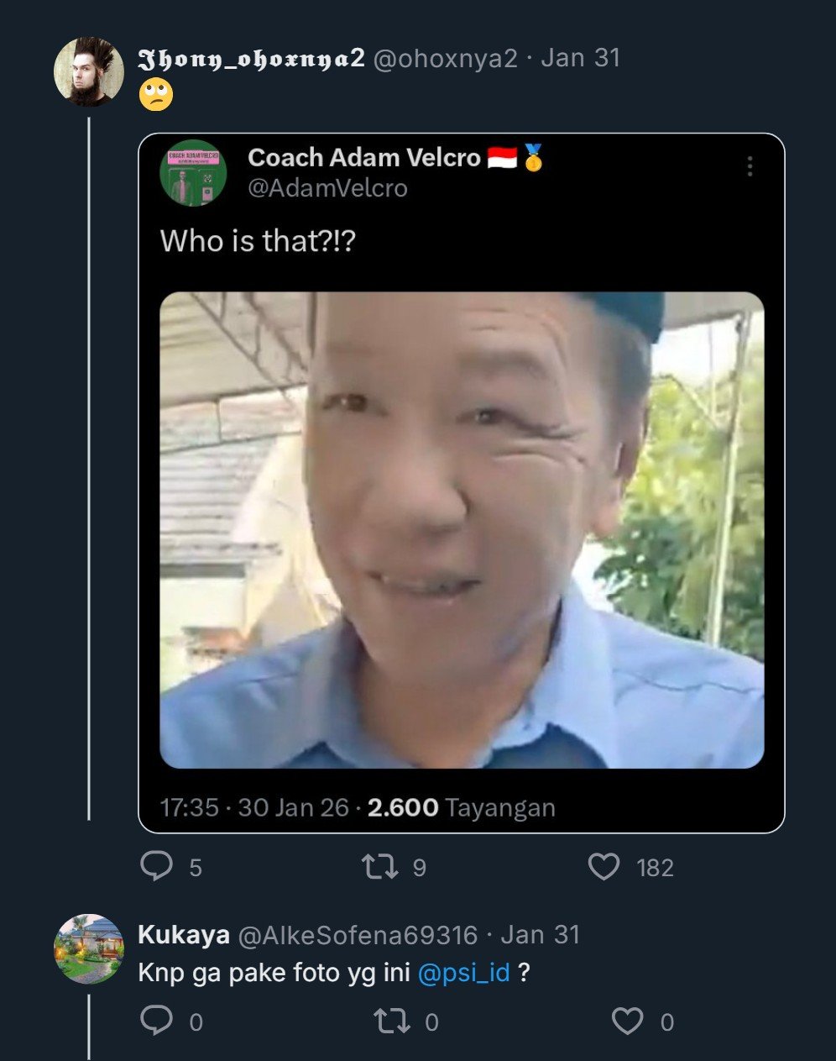The image size is (836, 1061).
Task: Click the @AdamVelcro handle
Action: click(x=327, y=188)
